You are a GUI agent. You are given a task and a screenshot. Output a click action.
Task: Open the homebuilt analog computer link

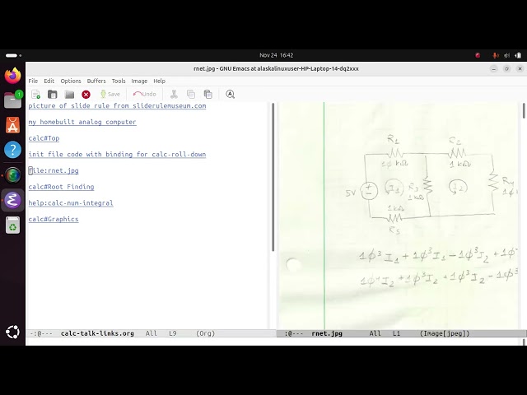[x=82, y=122]
